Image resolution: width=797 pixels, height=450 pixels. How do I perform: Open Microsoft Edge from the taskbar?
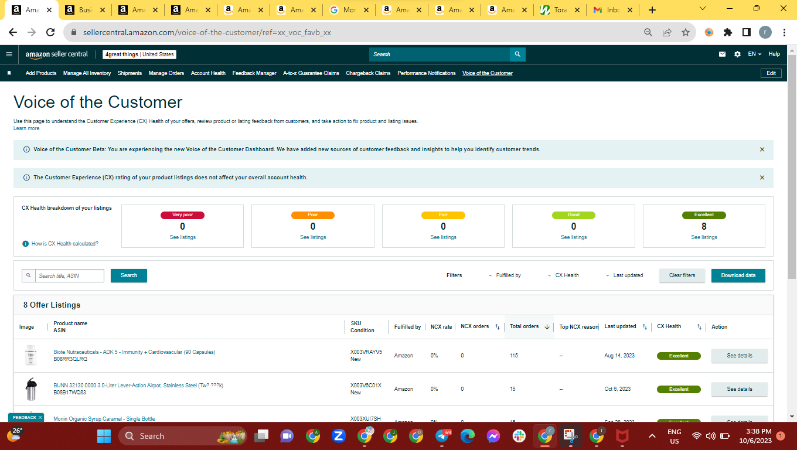467,436
